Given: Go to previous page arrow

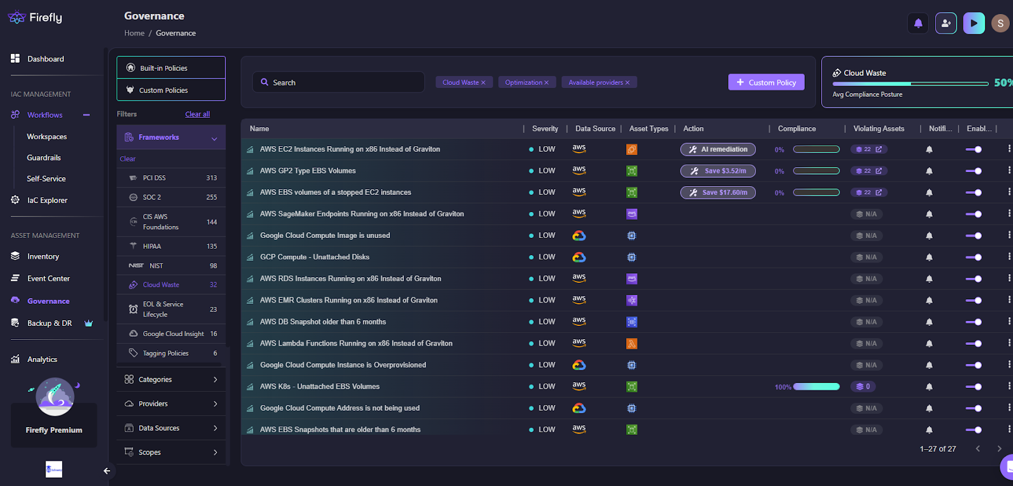Looking at the screenshot, I should (978, 449).
